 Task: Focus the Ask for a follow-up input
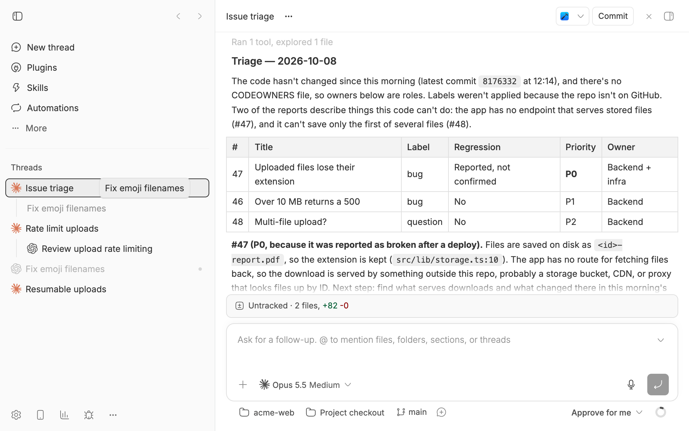point(374,340)
